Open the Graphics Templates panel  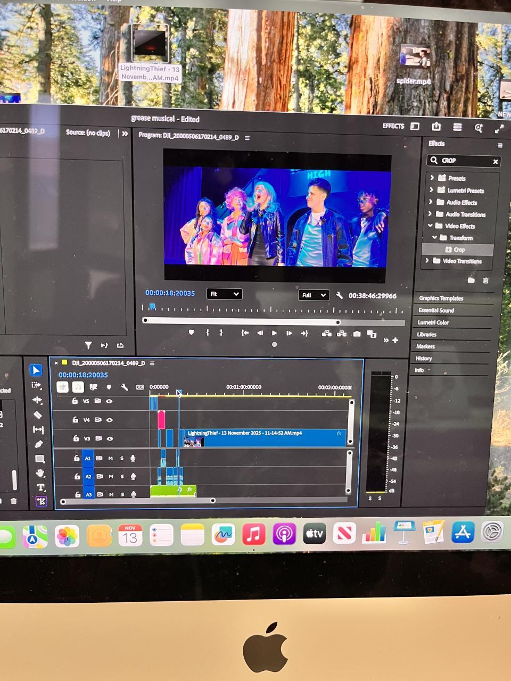point(441,298)
